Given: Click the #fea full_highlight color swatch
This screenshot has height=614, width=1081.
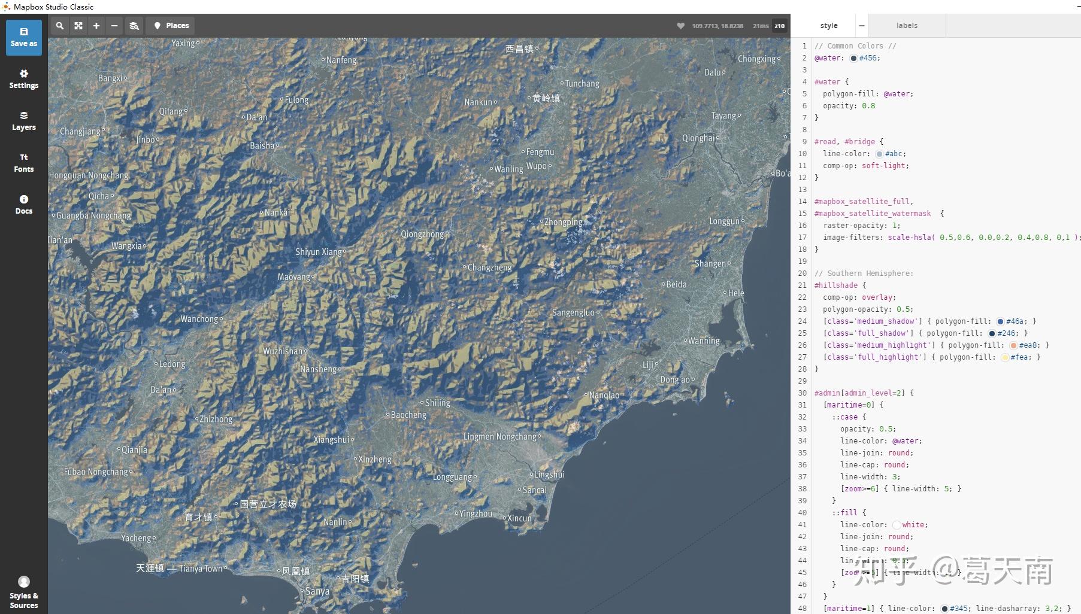Looking at the screenshot, I should (1005, 357).
